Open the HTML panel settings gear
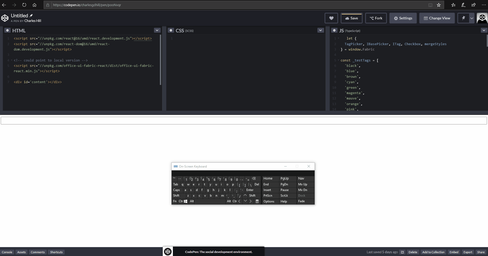This screenshot has width=488, height=256. (x=7, y=30)
